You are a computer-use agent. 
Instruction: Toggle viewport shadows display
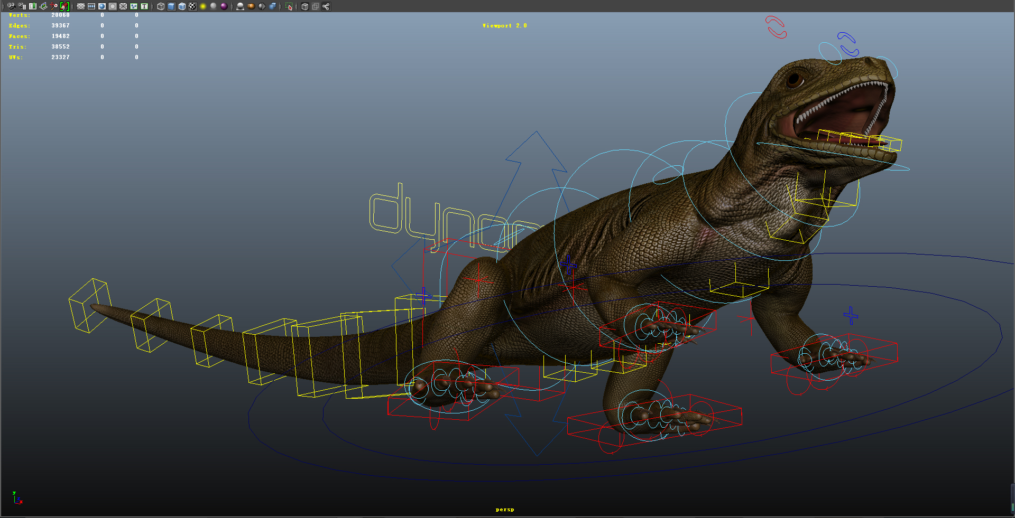(x=241, y=6)
